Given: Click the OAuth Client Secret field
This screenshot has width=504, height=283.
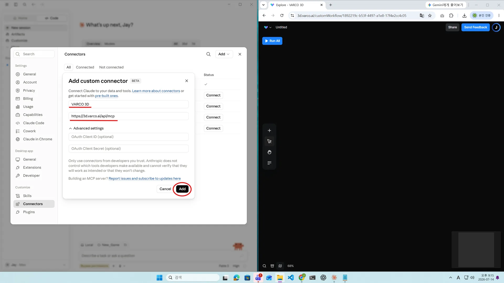Looking at the screenshot, I should tap(129, 149).
